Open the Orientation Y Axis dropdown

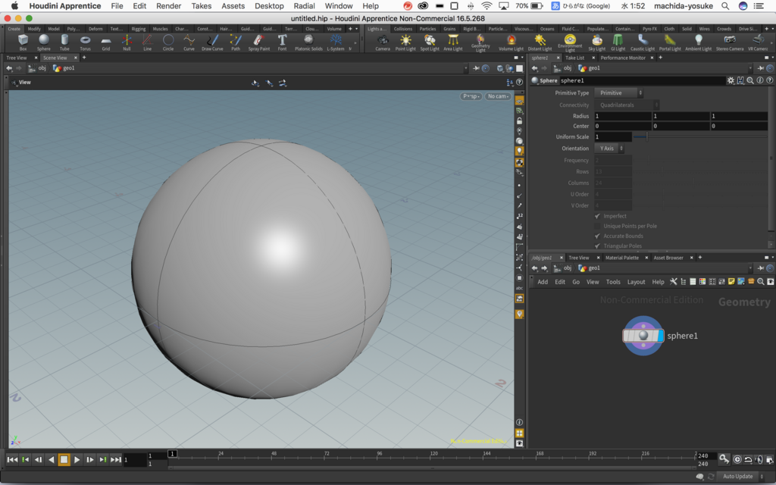pyautogui.click(x=609, y=149)
